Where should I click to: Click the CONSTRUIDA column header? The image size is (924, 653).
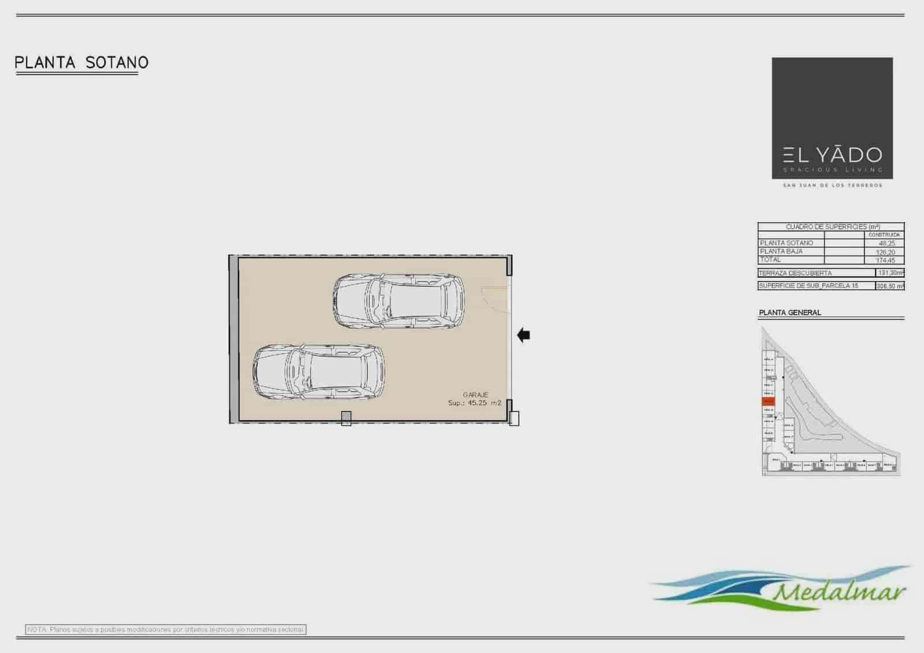884,235
